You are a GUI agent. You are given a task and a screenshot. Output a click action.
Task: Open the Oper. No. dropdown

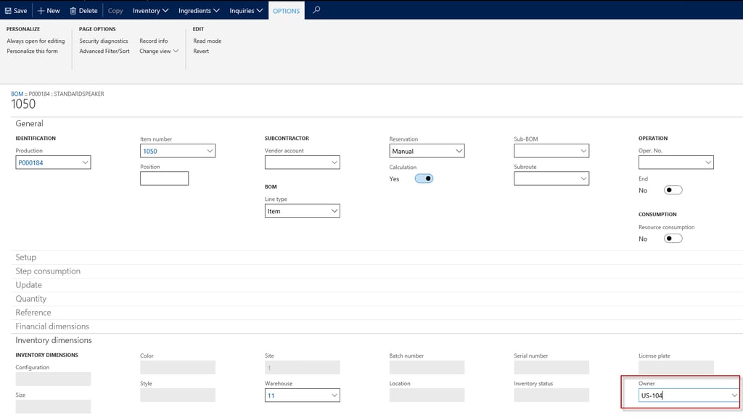[x=708, y=162]
